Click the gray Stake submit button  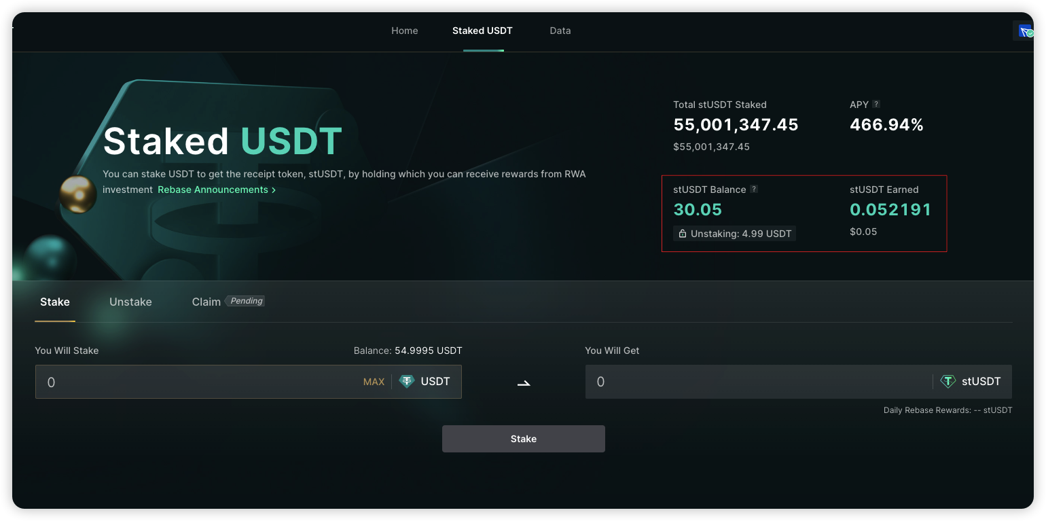pos(523,439)
